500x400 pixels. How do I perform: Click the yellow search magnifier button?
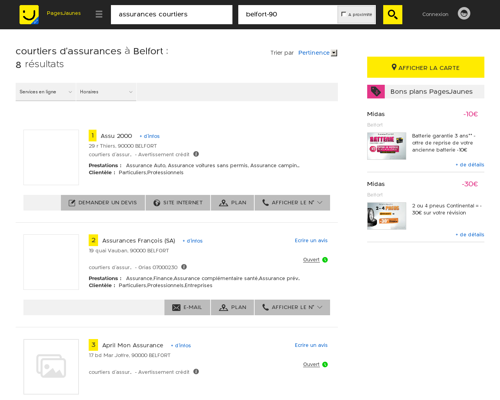click(x=393, y=14)
